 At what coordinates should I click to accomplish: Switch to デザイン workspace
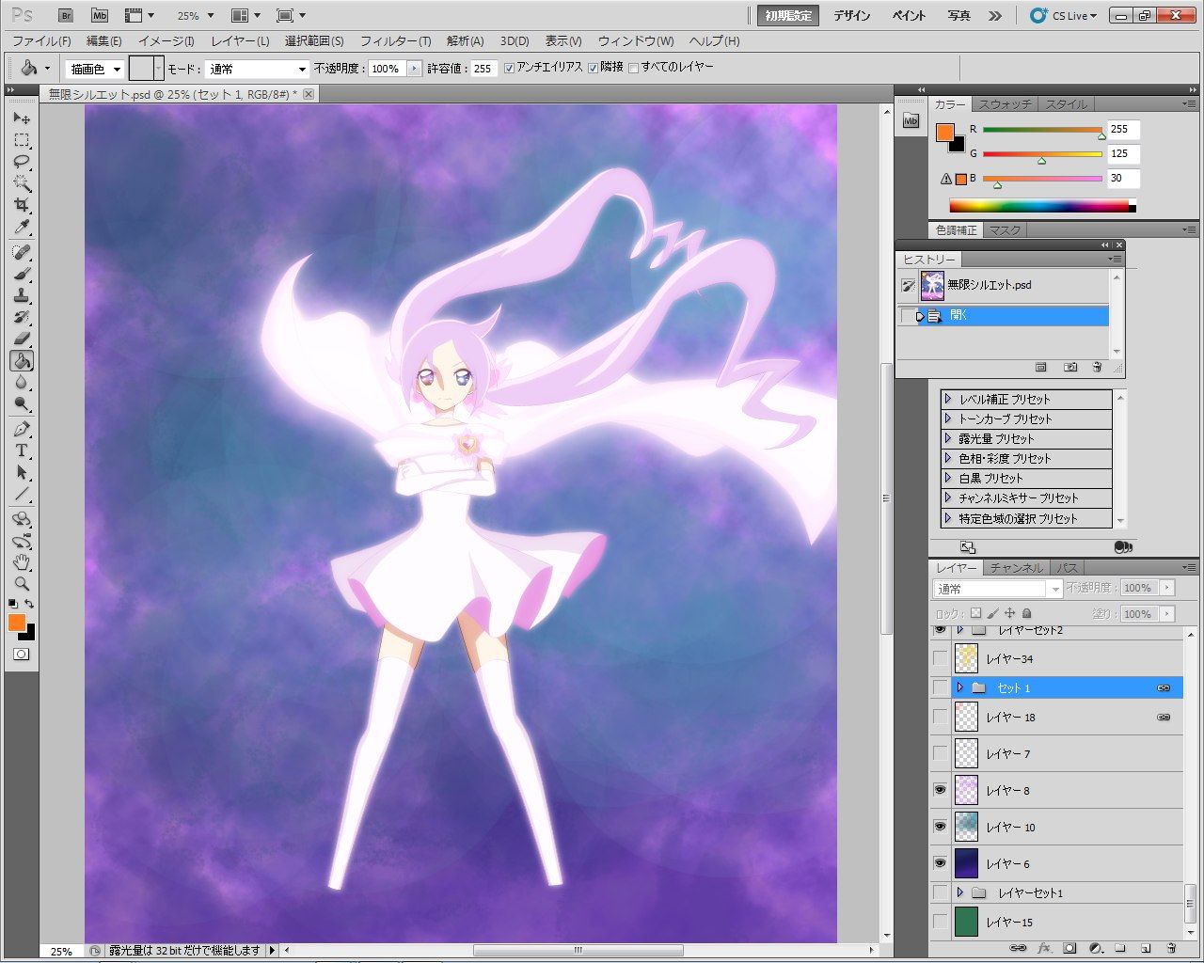tap(852, 16)
